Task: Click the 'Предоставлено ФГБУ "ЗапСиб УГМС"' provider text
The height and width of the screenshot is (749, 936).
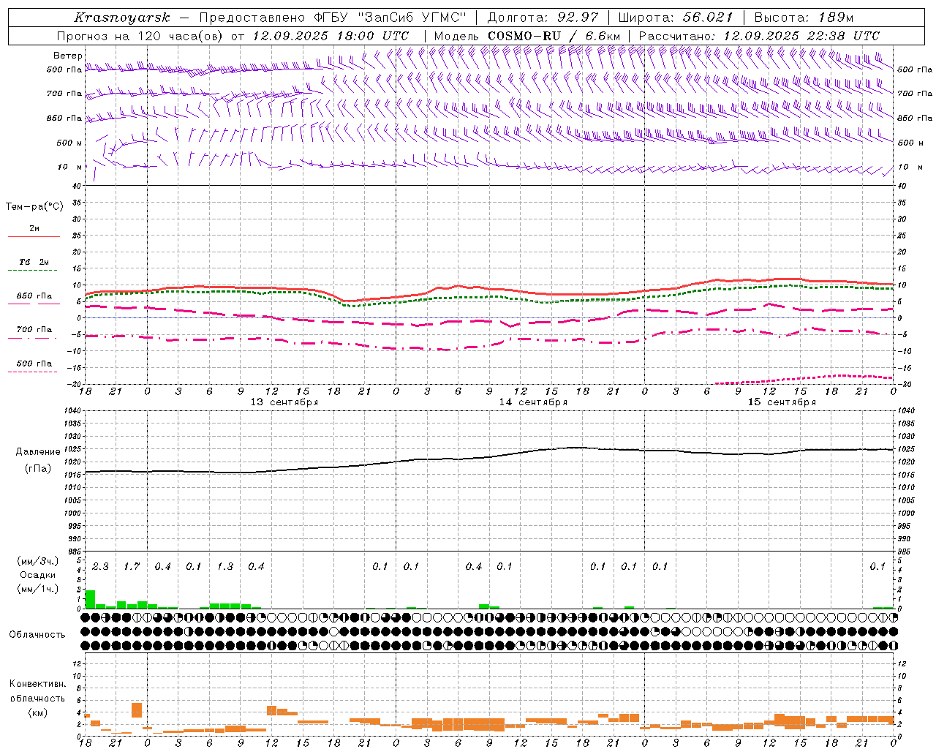Action: click(333, 18)
